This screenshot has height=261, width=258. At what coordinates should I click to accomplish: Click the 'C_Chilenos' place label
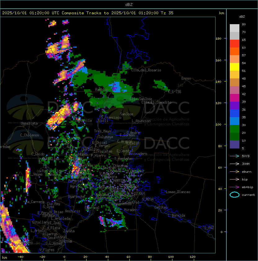click(29, 135)
